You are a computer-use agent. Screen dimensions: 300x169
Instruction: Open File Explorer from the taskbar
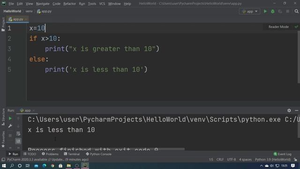point(69,166)
